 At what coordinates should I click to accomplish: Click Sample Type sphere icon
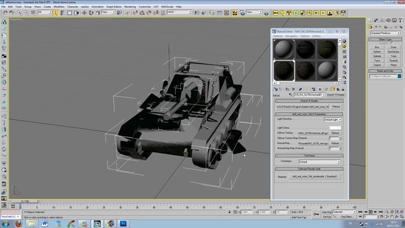pos(344,41)
